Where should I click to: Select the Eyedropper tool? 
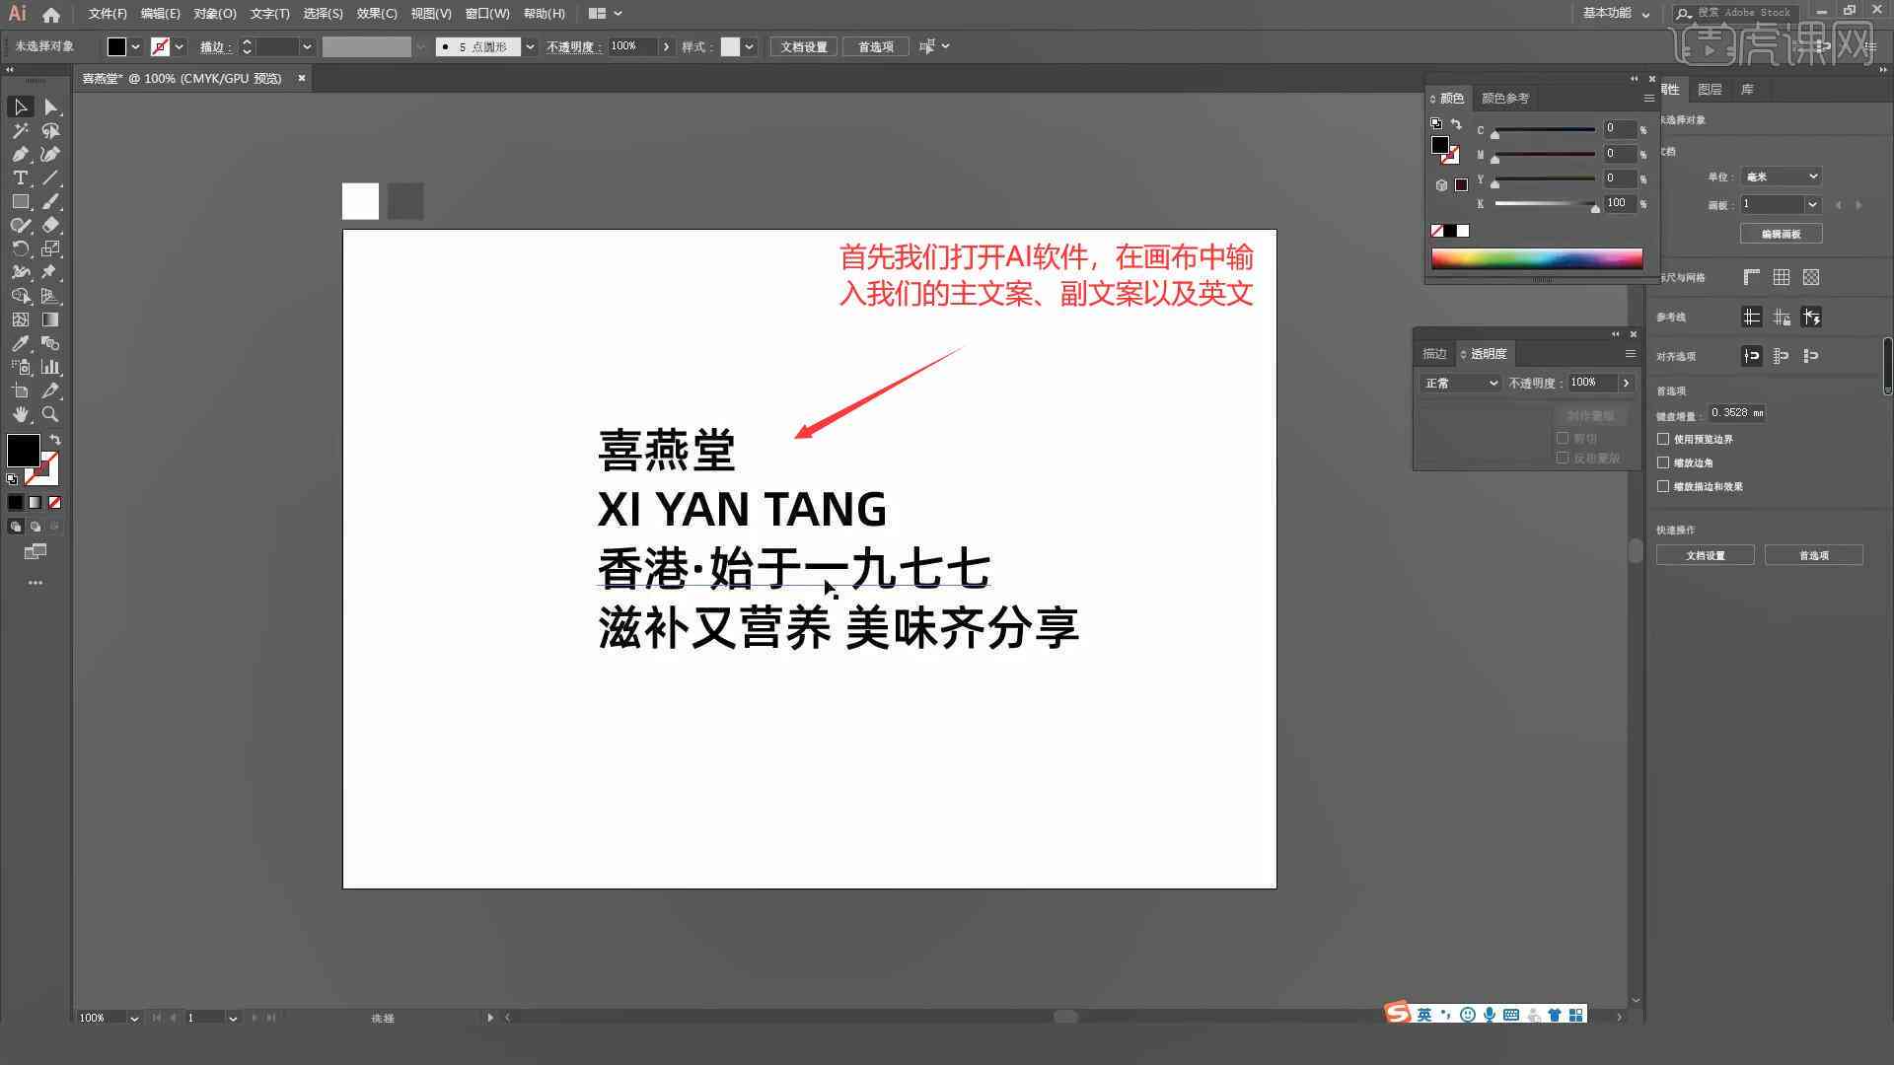point(20,343)
